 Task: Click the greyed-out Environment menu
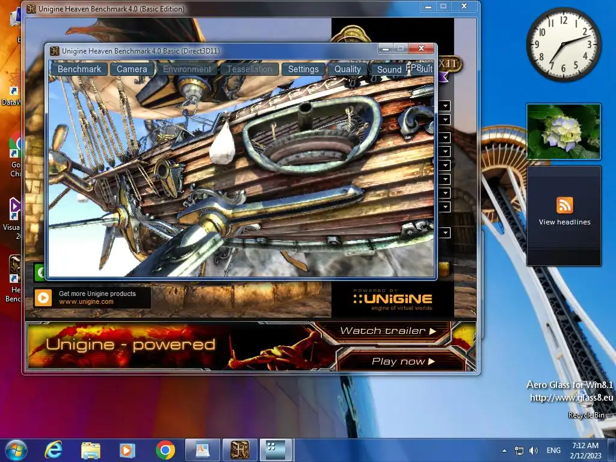[187, 69]
